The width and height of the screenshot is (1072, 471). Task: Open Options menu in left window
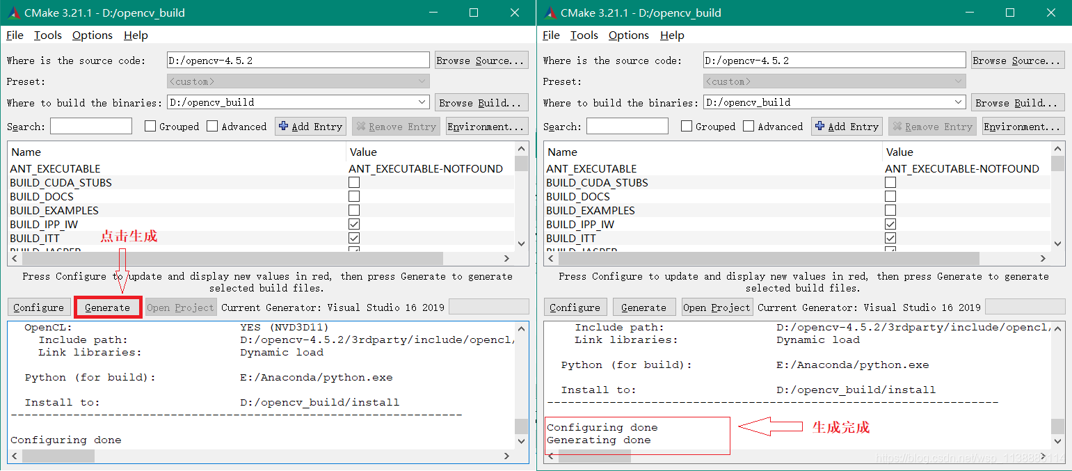click(x=93, y=35)
